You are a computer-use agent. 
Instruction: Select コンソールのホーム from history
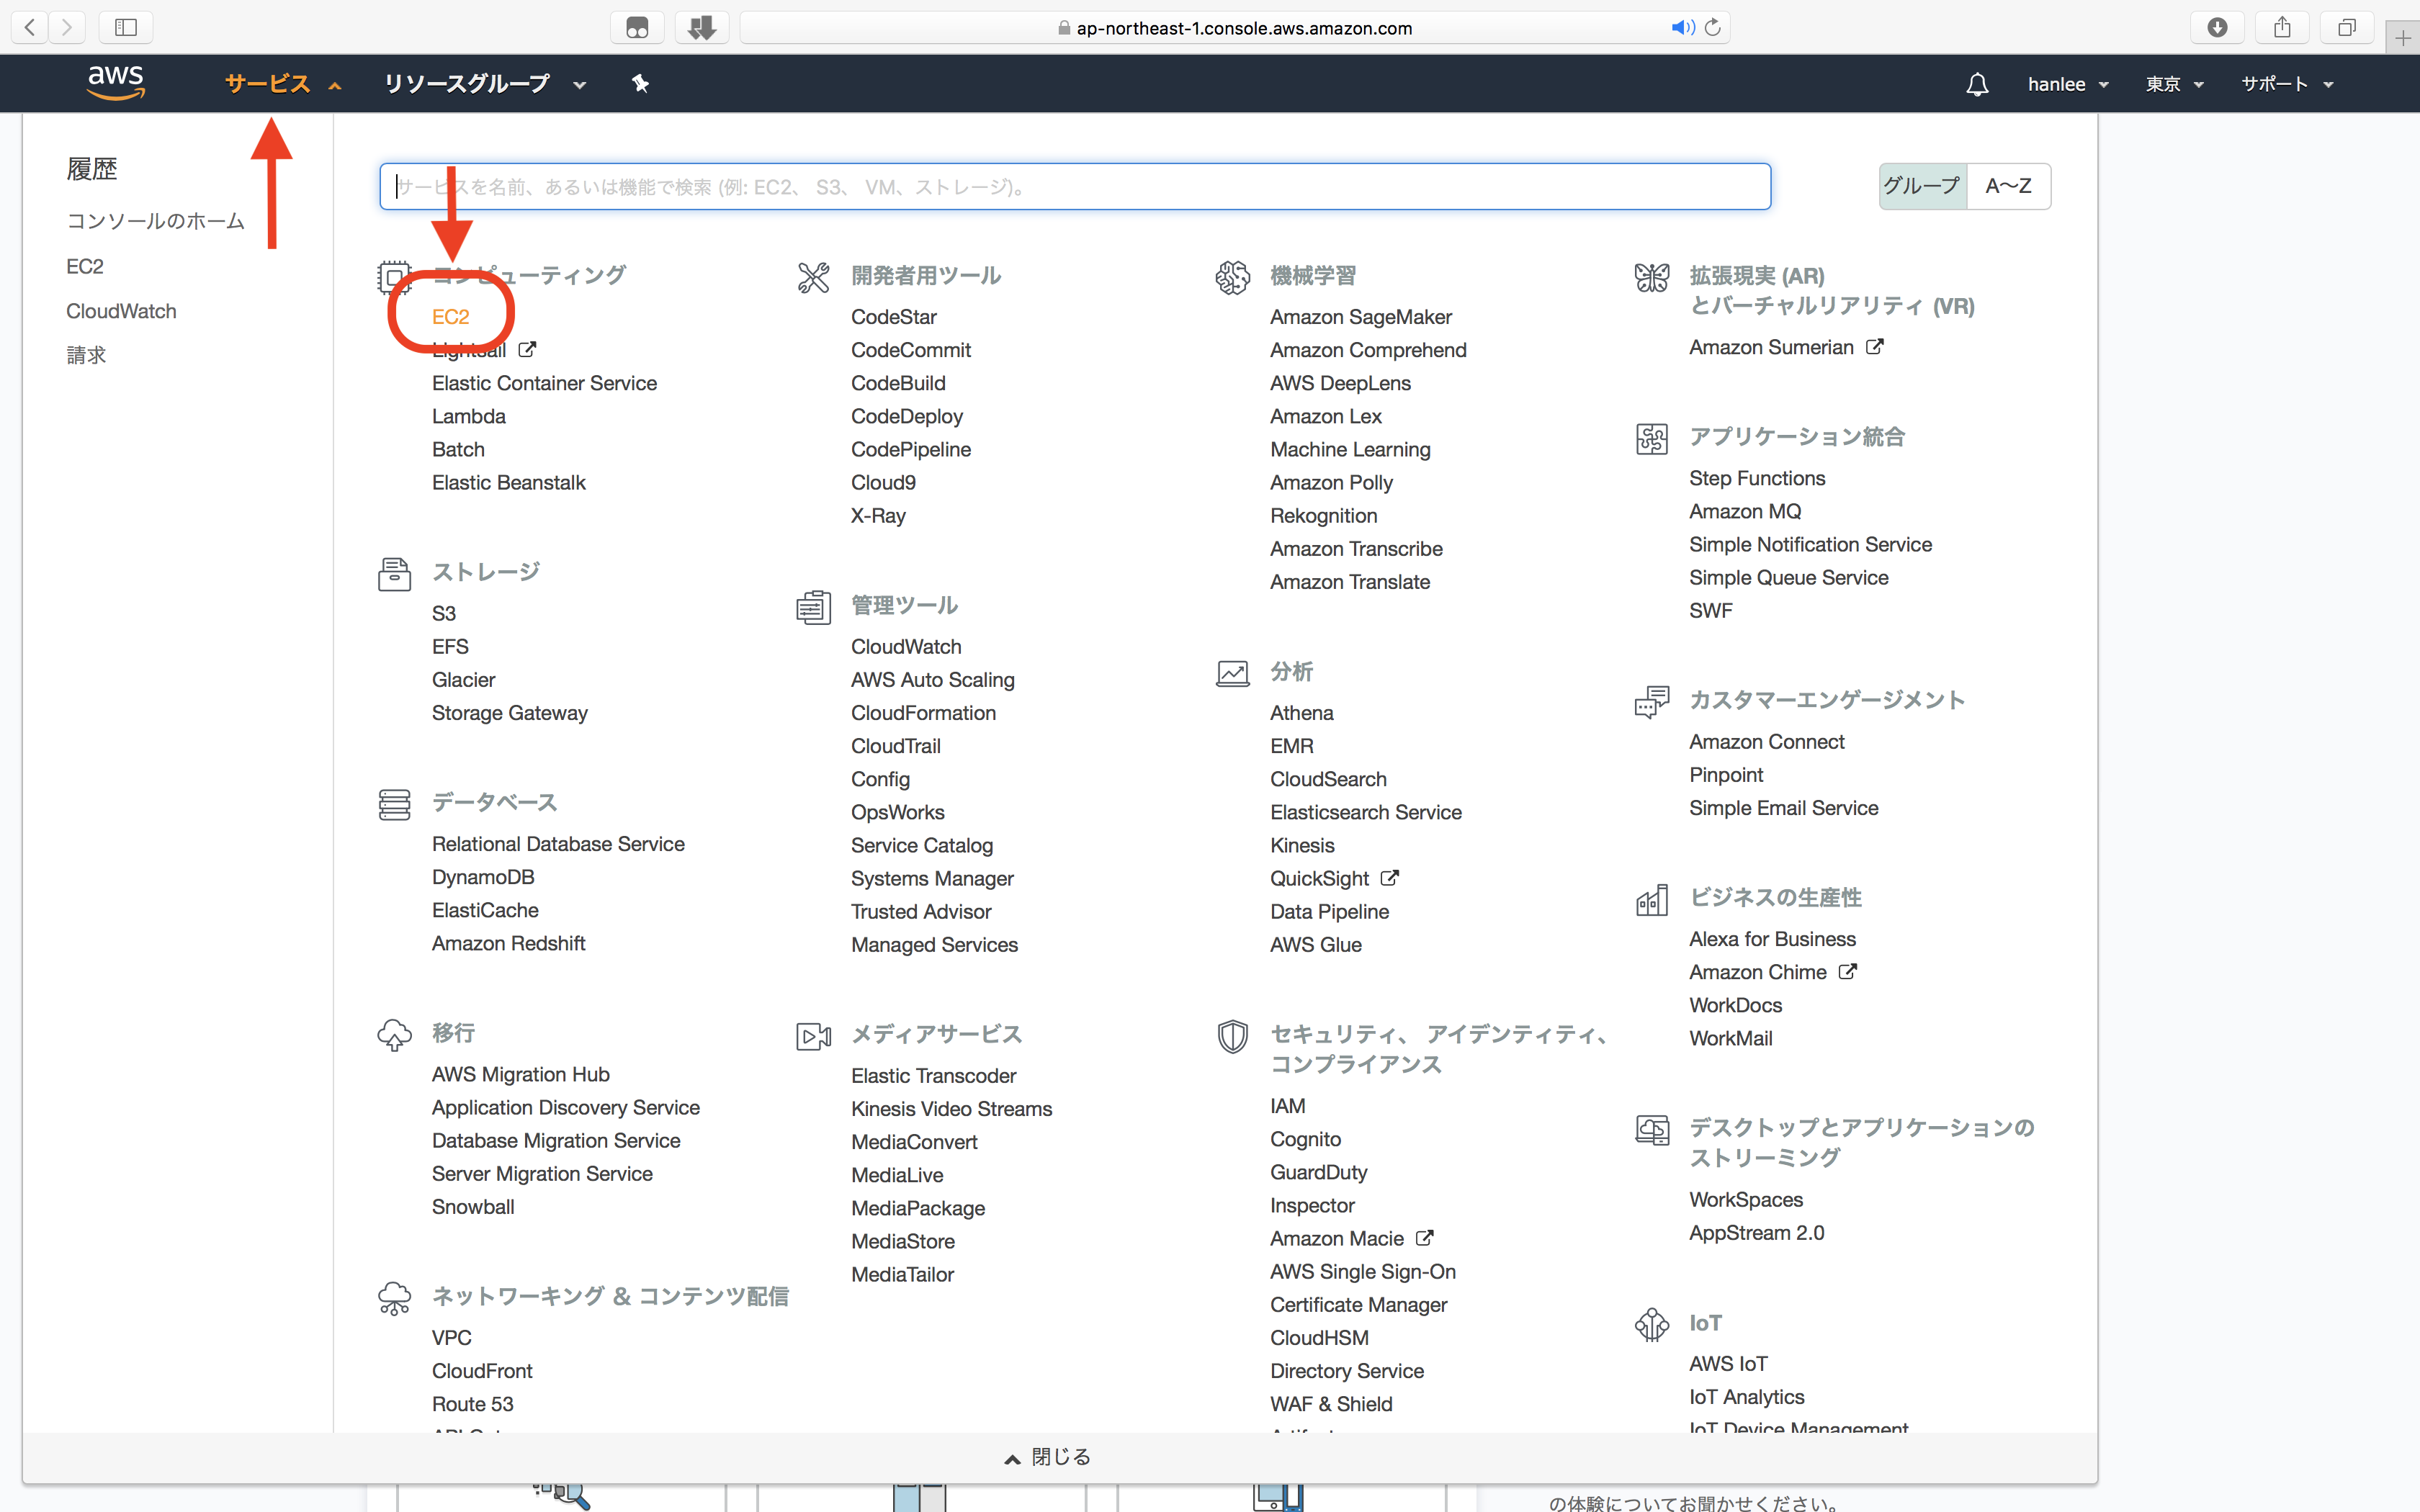(x=155, y=221)
